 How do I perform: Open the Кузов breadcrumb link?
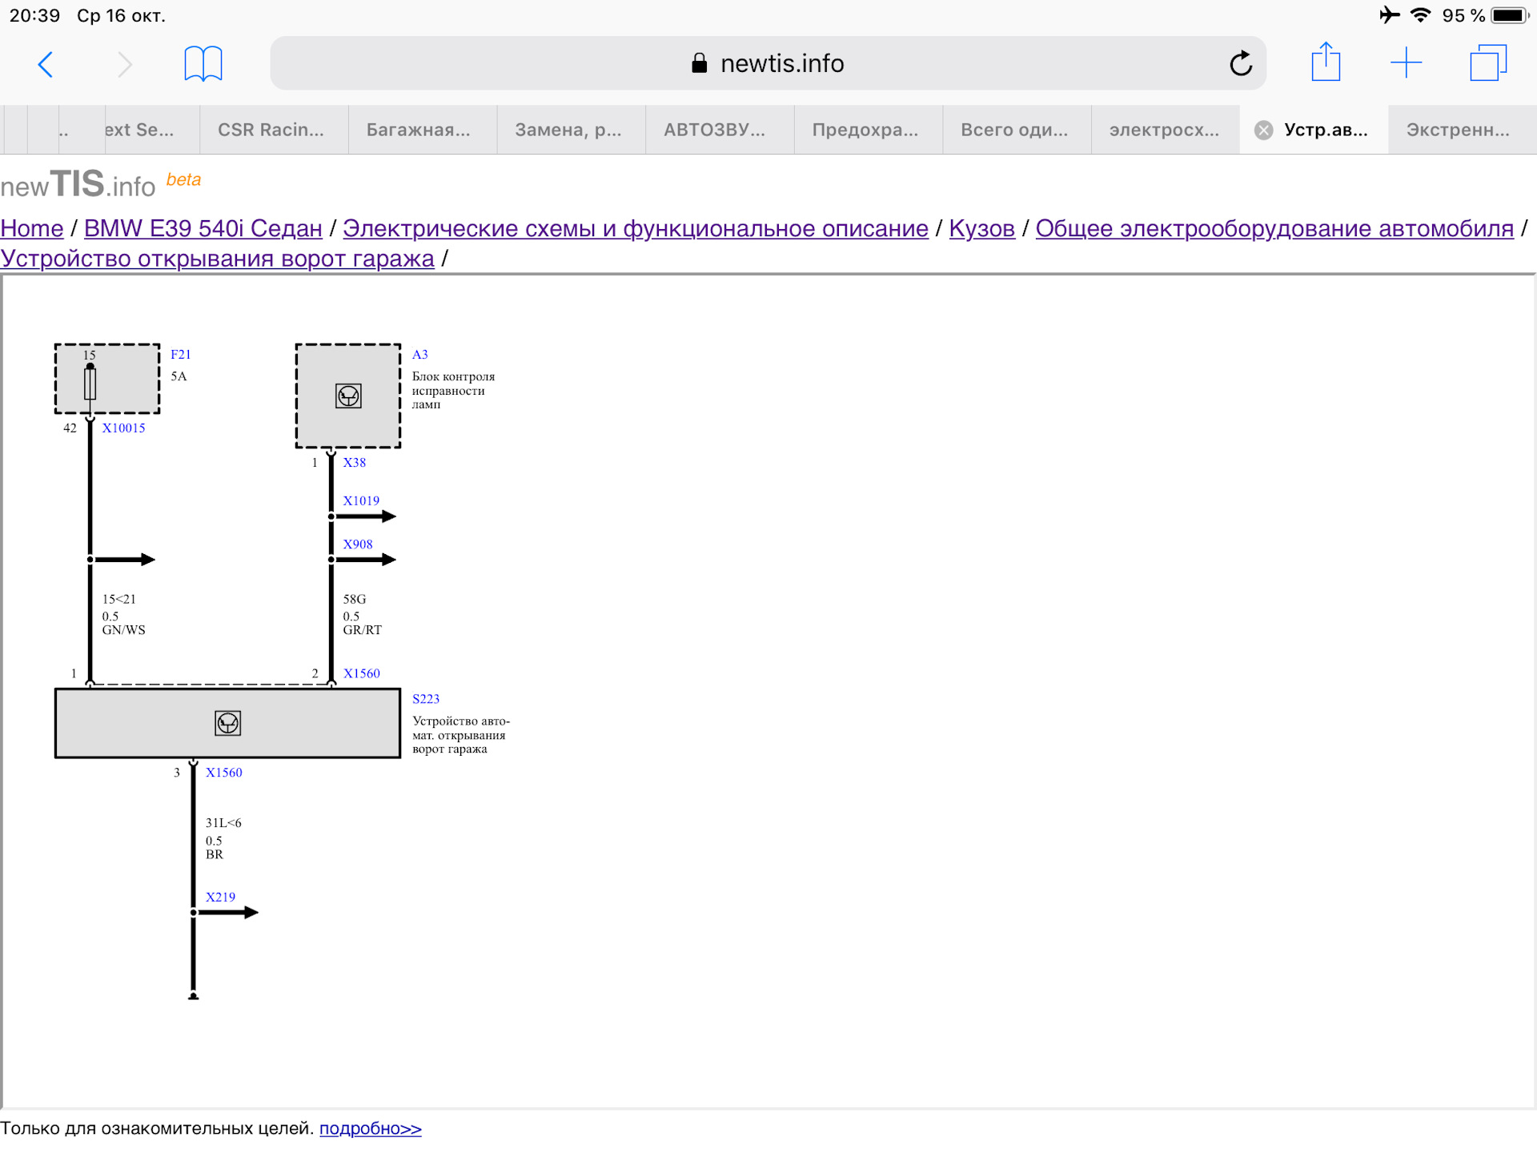pyautogui.click(x=981, y=228)
